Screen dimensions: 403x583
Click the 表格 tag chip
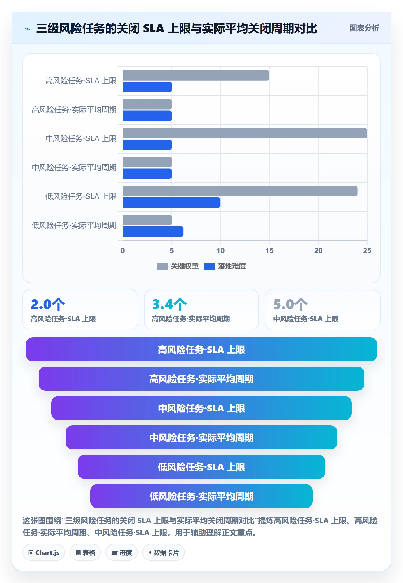click(x=85, y=552)
